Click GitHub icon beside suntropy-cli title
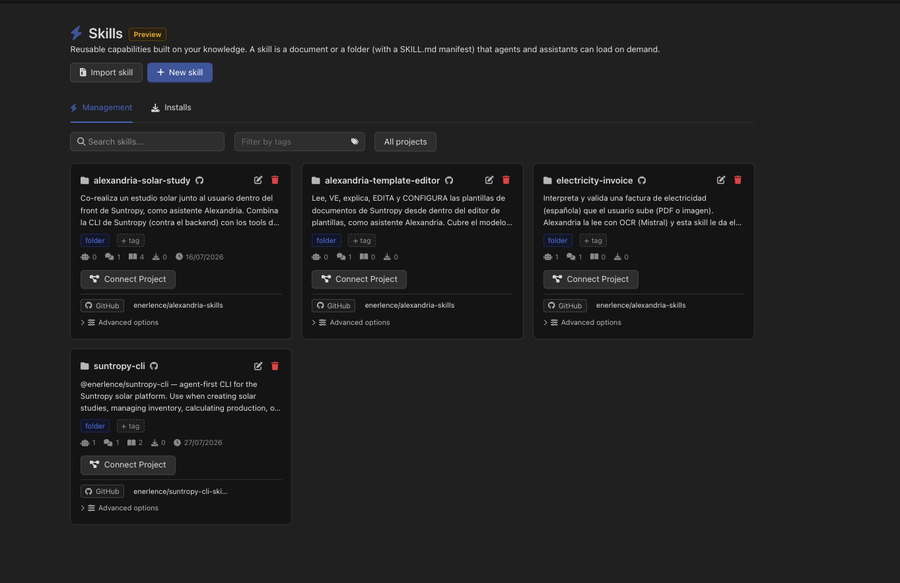The image size is (900, 583). click(154, 366)
